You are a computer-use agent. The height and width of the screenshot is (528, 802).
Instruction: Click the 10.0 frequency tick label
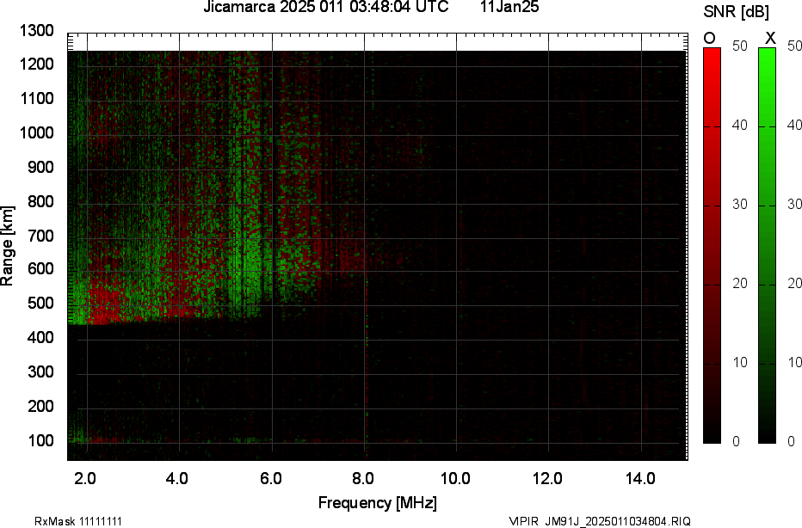click(x=455, y=479)
